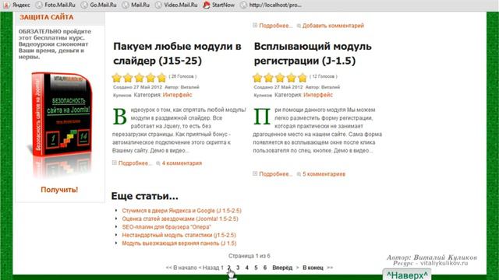499x280 pixels.
Task: Click fifth rating star under Всплывающий модуль
Action: [x=303, y=78]
